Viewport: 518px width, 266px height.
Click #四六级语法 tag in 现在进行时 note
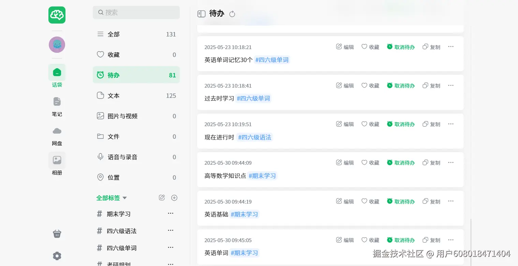(x=255, y=137)
